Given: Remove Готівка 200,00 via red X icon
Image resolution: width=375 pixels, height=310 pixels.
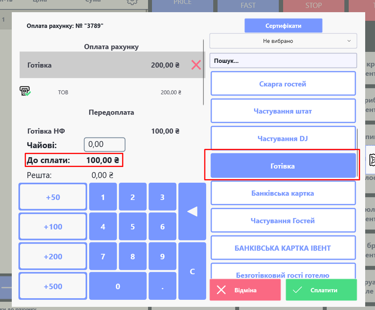Looking at the screenshot, I should pyautogui.click(x=196, y=65).
